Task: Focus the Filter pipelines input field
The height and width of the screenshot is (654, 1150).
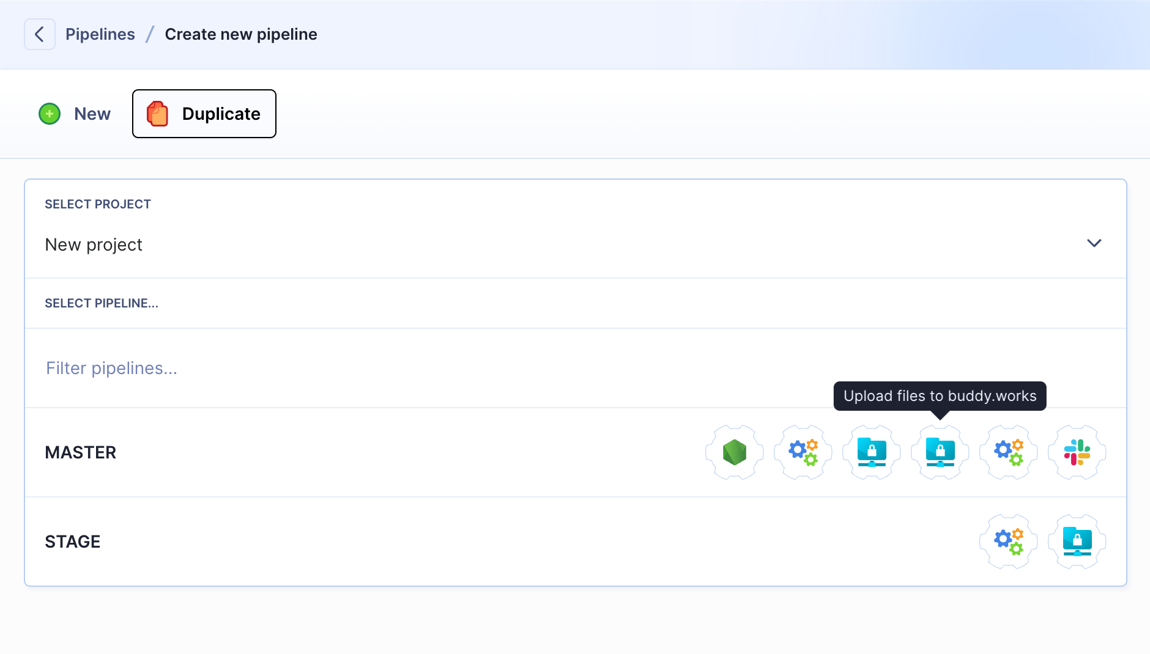Action: click(x=575, y=368)
